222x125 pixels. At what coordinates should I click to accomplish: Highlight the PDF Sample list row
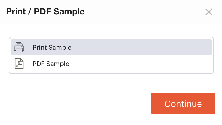111,64
